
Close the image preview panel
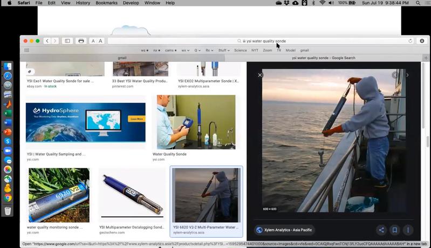pos(260,75)
